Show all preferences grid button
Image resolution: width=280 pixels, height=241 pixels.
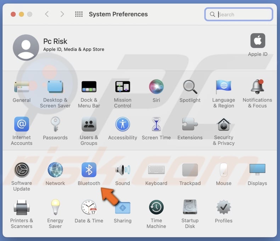79,14
